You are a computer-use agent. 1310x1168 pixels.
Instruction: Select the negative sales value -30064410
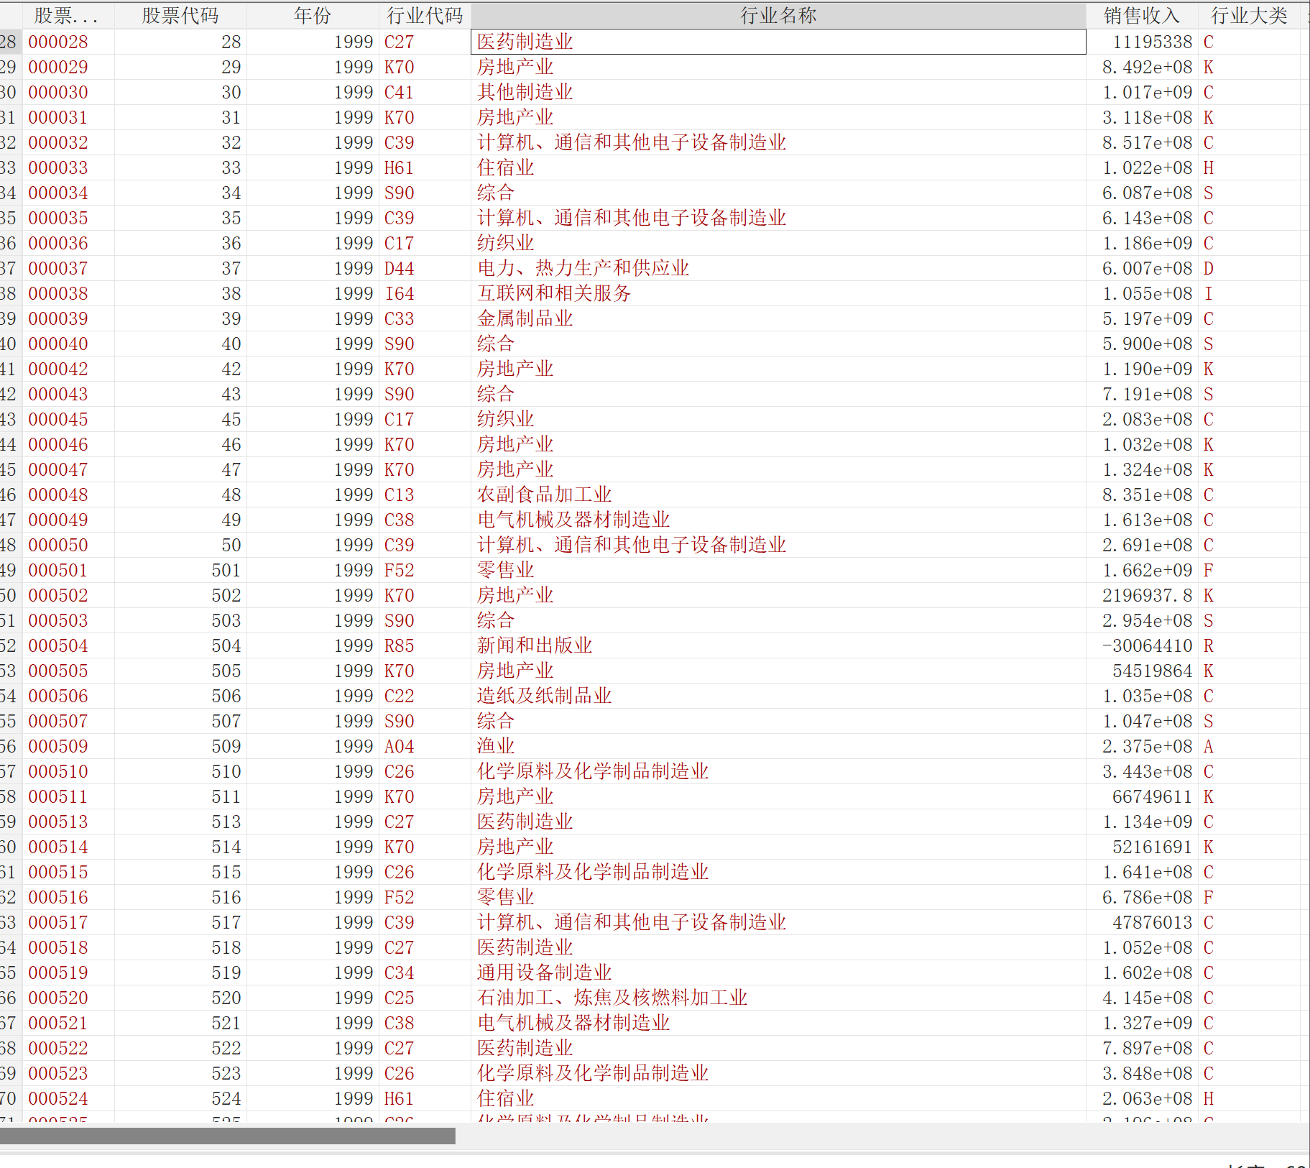[1147, 645]
